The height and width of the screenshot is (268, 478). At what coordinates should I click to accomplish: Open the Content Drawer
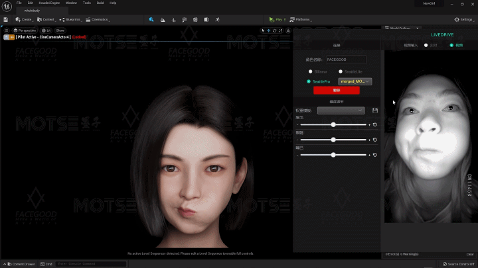(21, 264)
